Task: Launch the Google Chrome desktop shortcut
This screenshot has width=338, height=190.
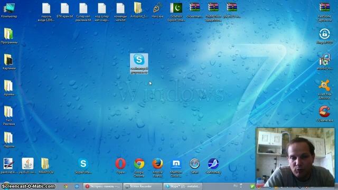Action: [139, 168]
